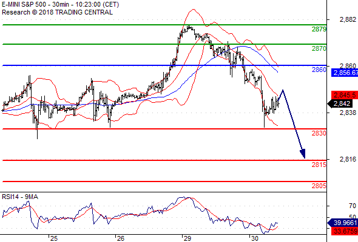Click the RSI value 39.9661 tag
This screenshot has height=242, width=358.
[343, 223]
